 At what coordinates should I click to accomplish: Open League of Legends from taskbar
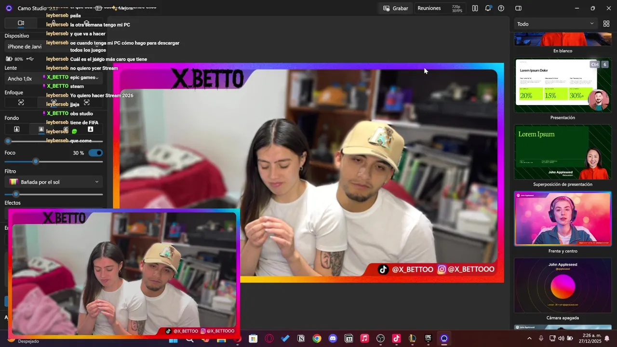click(412, 339)
